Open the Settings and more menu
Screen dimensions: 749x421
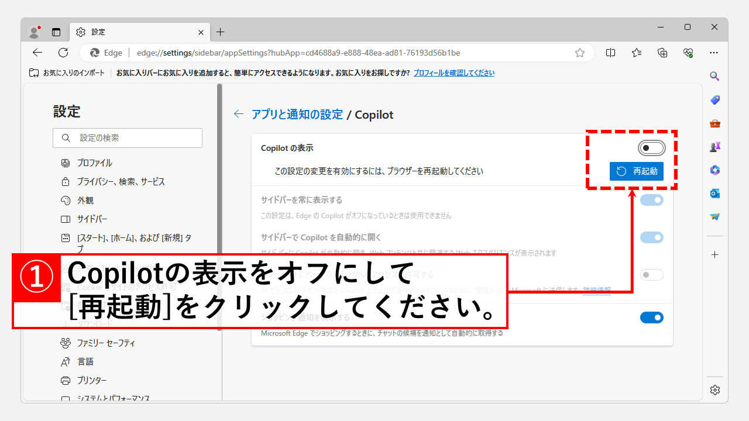pos(714,52)
